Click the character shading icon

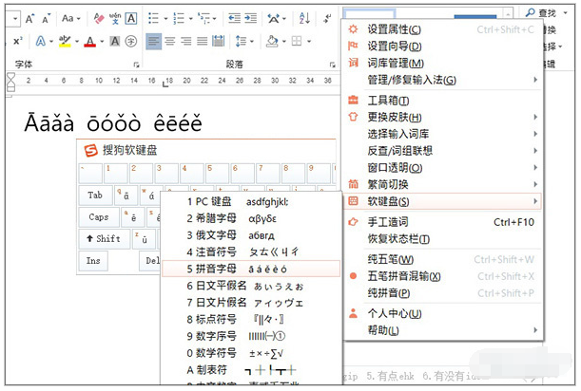(x=115, y=41)
